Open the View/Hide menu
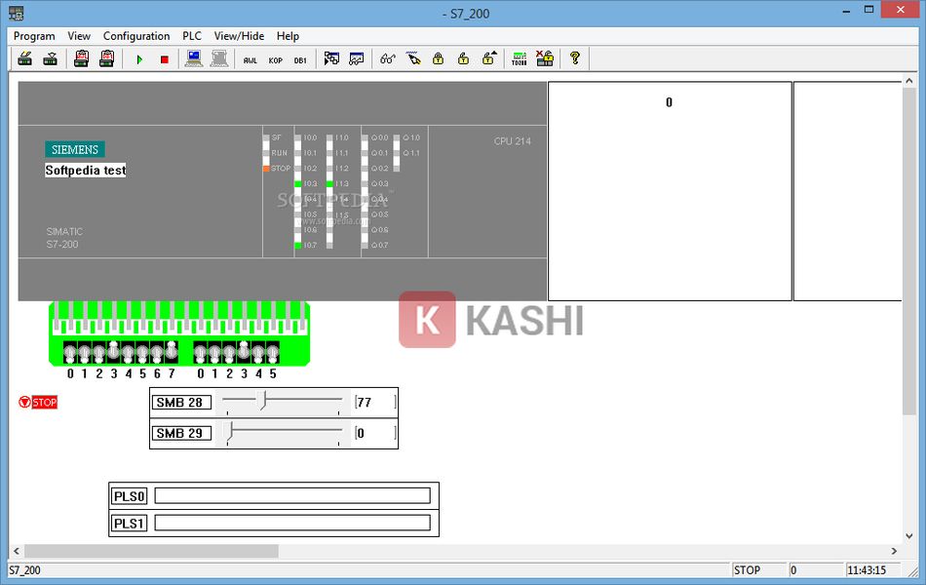926x585 pixels. click(x=239, y=36)
